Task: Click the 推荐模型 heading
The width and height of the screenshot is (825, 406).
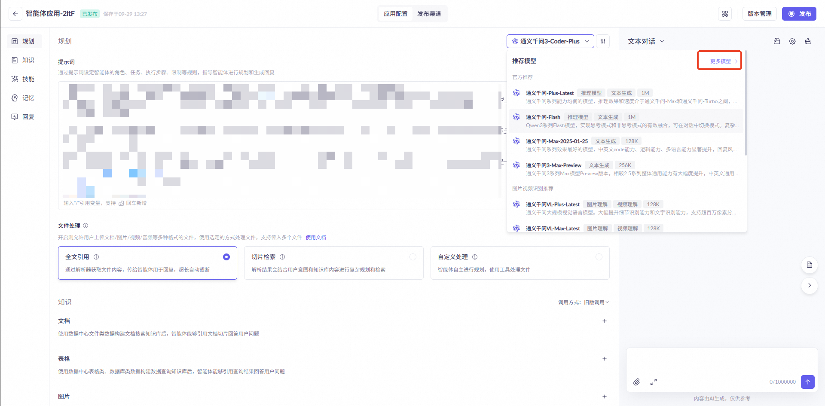Action: coord(524,61)
